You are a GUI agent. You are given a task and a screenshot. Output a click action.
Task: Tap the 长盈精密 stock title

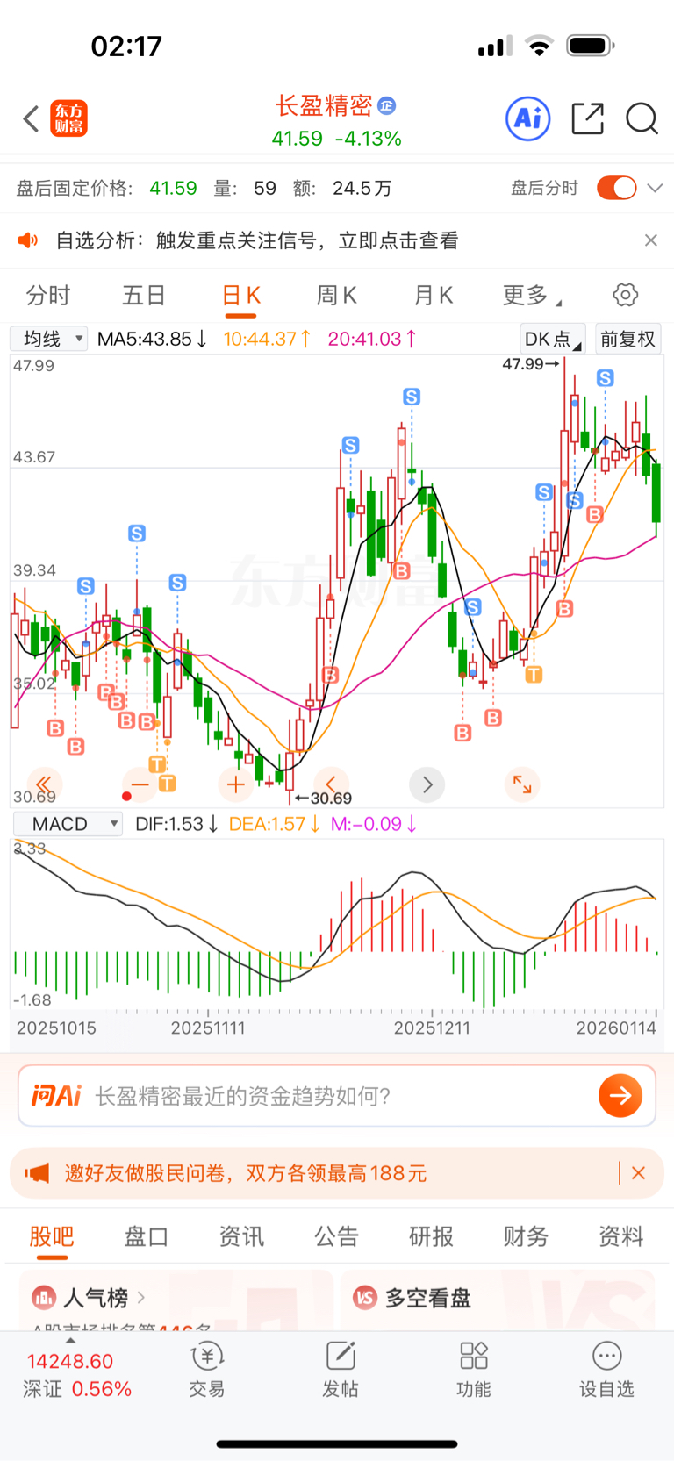[324, 106]
